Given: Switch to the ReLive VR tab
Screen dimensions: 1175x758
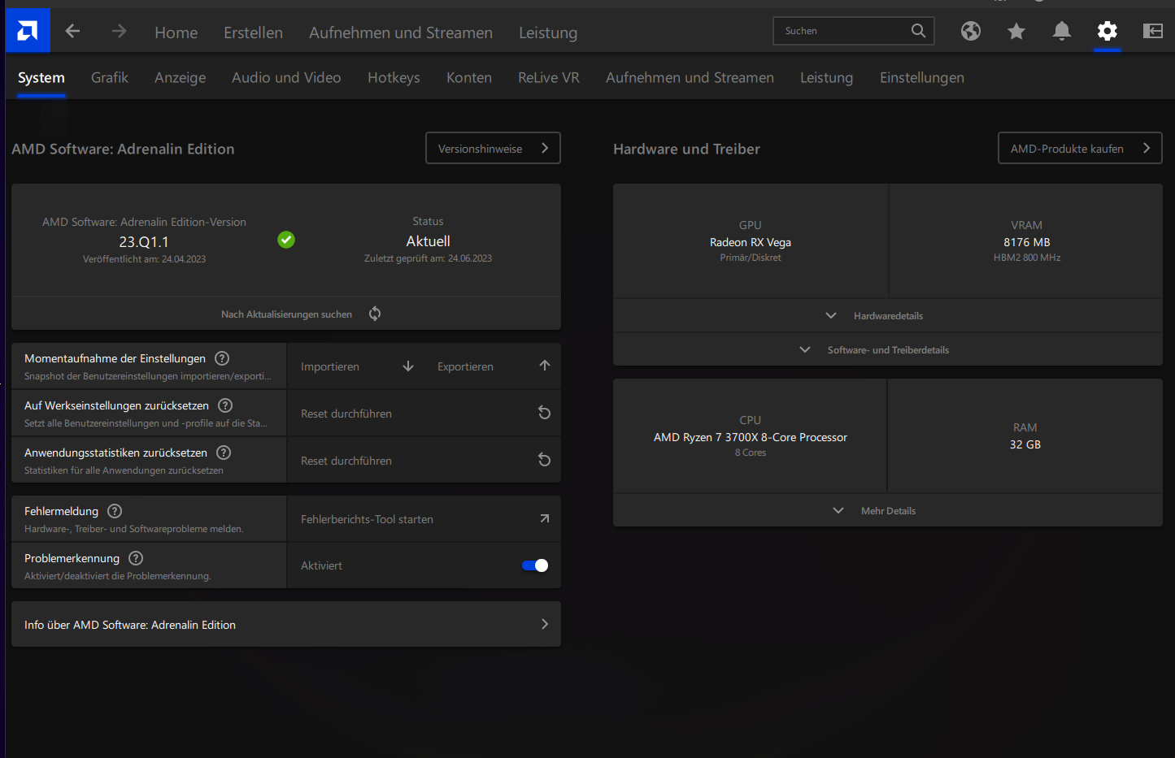Looking at the screenshot, I should [x=549, y=77].
